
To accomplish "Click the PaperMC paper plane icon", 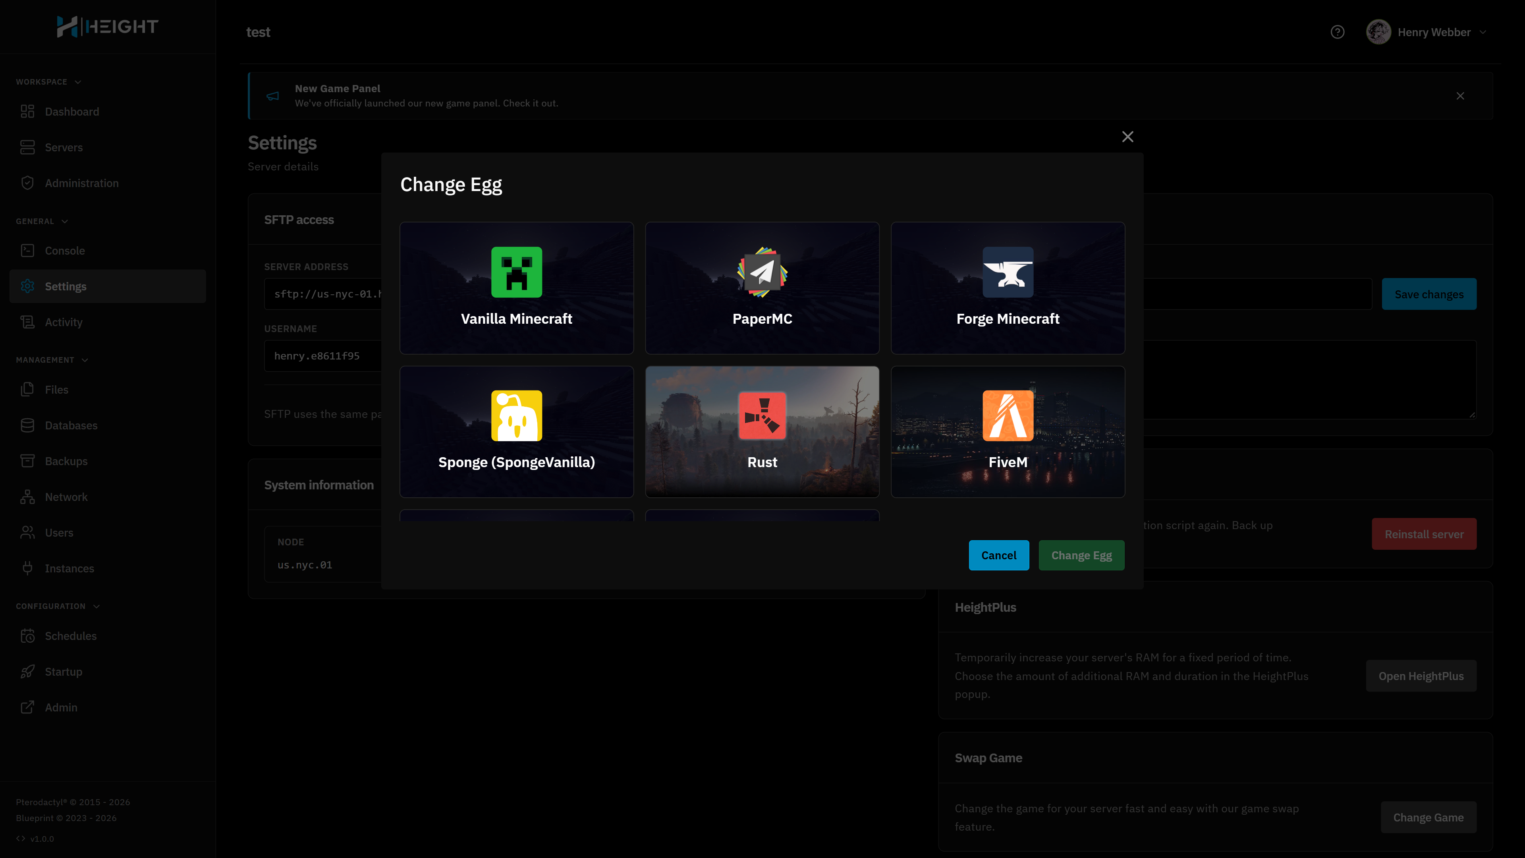I will [762, 272].
